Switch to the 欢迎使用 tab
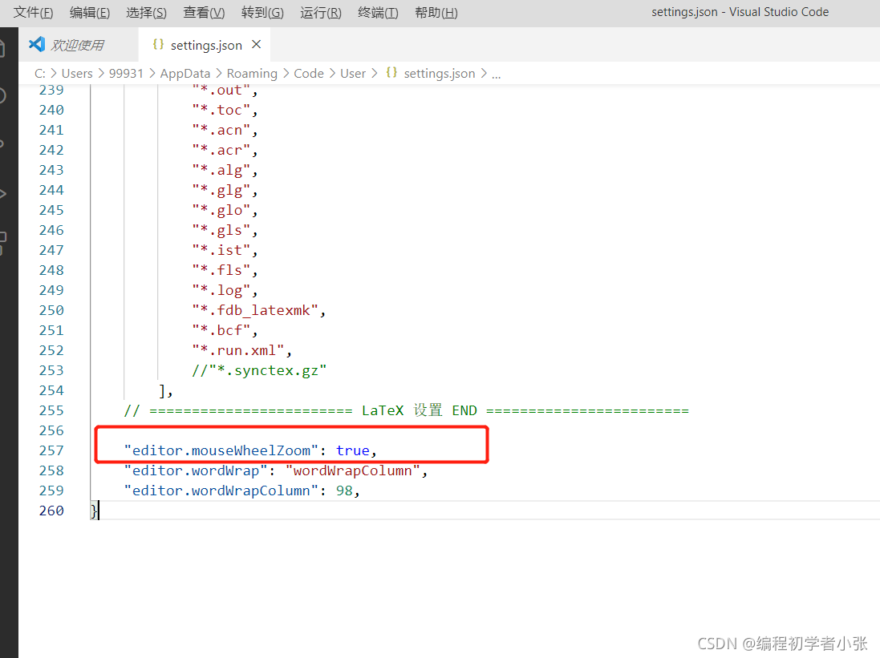The image size is (880, 658). click(79, 45)
